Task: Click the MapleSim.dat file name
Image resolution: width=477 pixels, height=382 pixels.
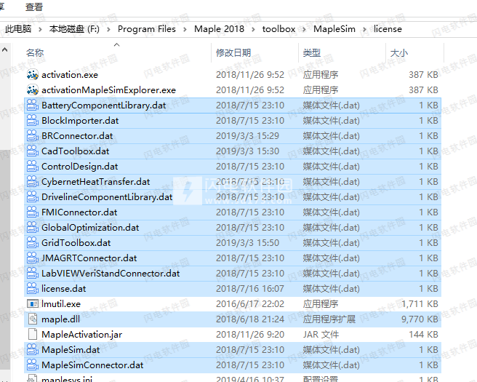Action: 71,350
